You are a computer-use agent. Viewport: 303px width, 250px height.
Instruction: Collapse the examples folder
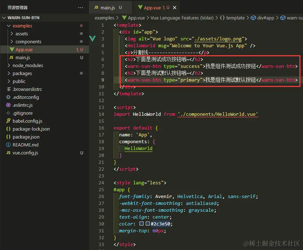point(9,26)
